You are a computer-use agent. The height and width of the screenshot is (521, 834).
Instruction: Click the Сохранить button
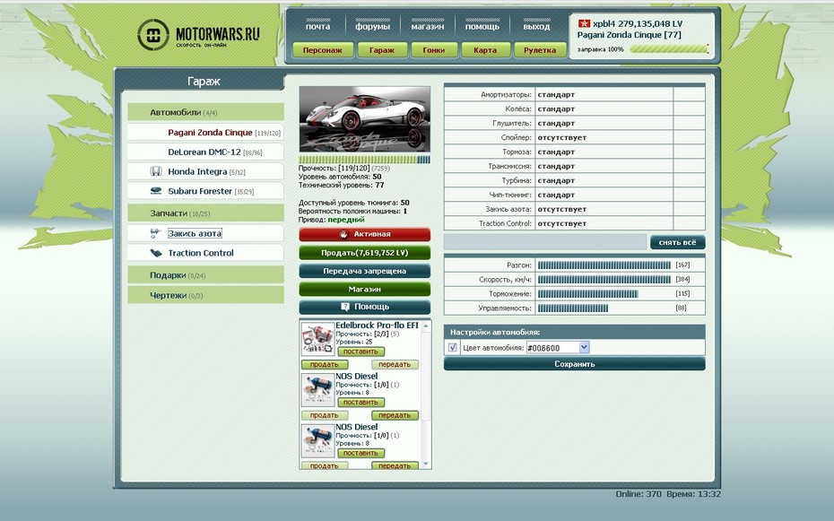point(575,364)
